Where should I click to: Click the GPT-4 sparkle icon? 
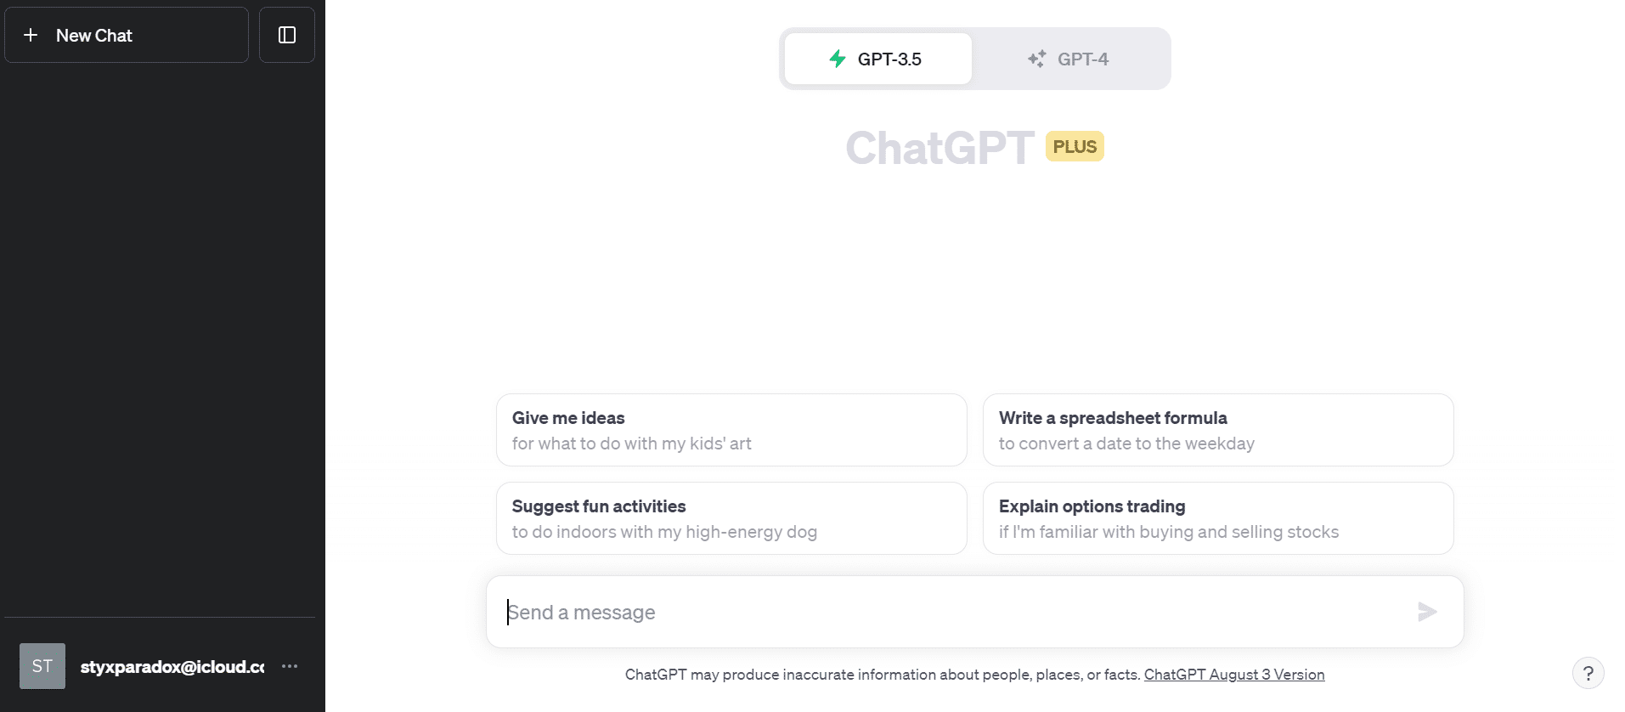(x=1036, y=59)
